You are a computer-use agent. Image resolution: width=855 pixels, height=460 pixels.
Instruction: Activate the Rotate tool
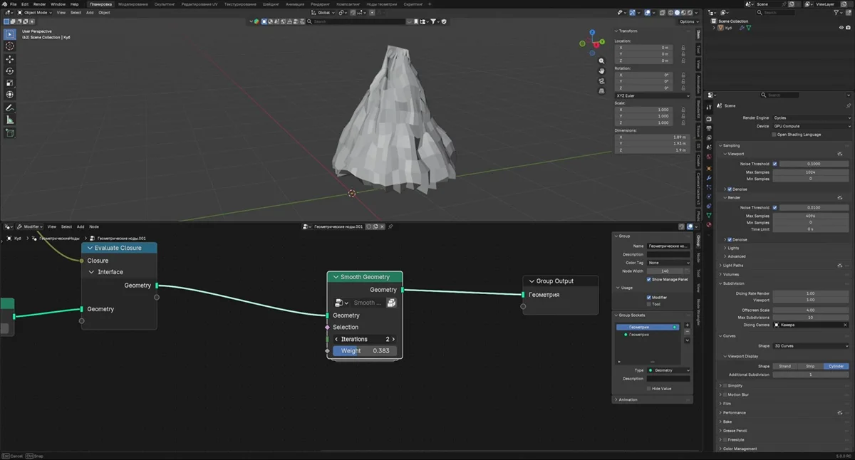(x=10, y=70)
